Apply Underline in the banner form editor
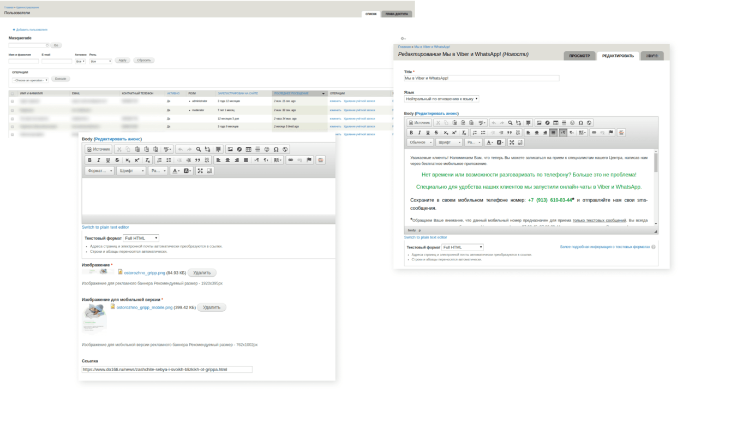This screenshot has height=428, width=731. (108, 160)
